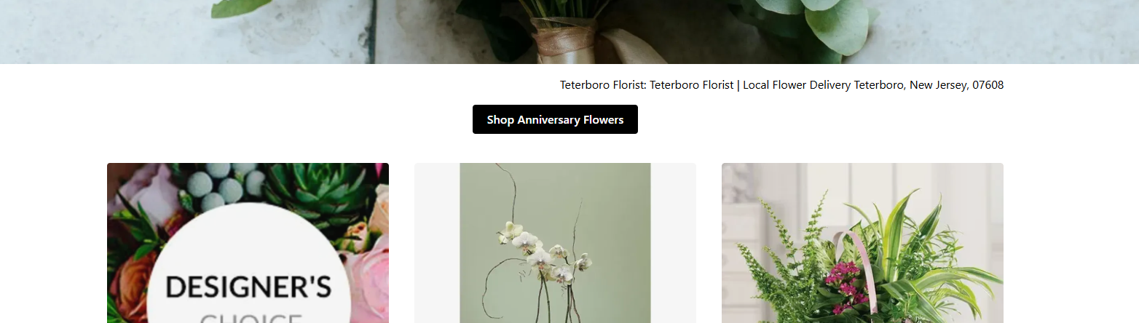Click the Teterboro Florist description text

point(781,85)
